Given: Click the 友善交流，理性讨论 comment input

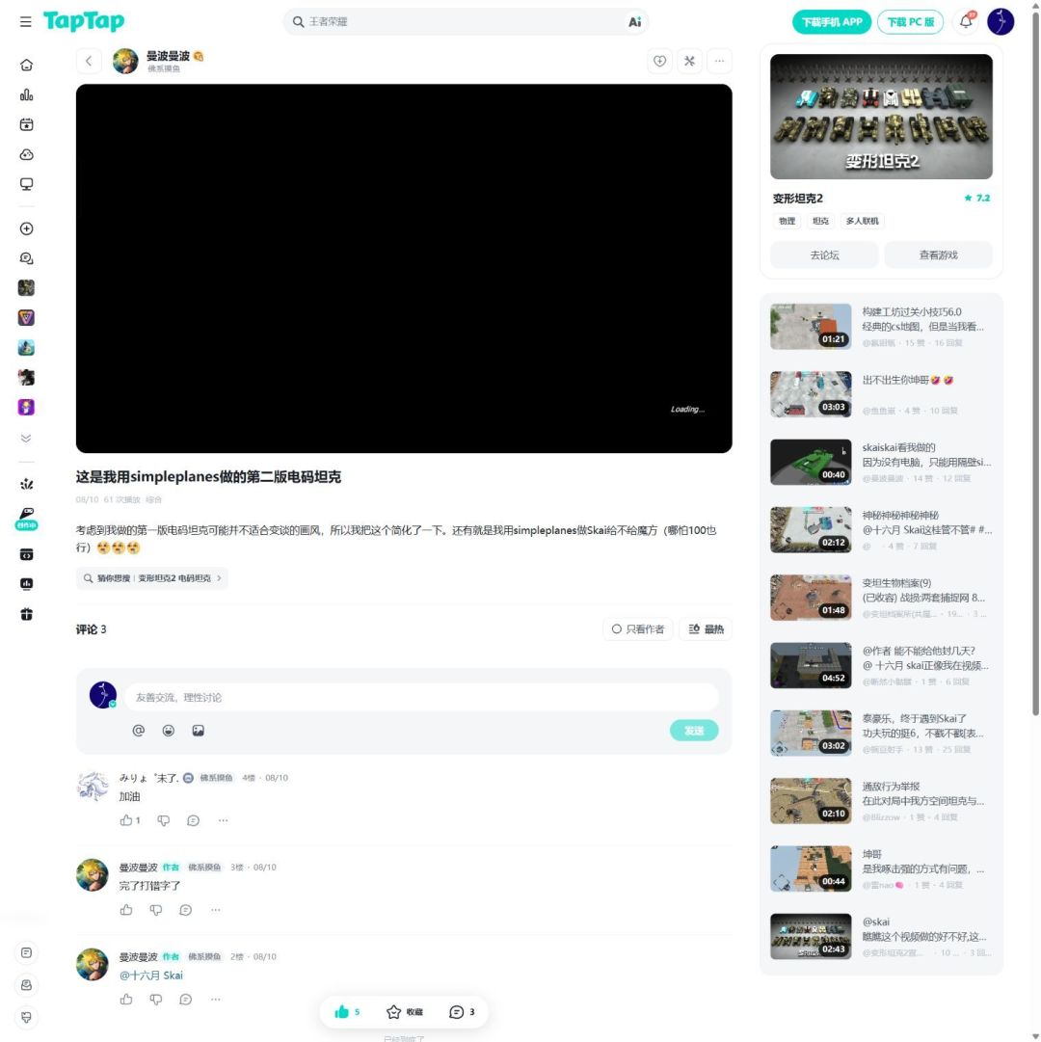Looking at the screenshot, I should [x=421, y=698].
